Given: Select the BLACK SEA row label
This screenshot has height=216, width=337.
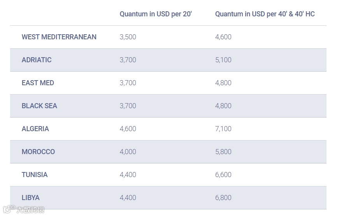Looking at the screenshot, I should (x=39, y=106).
